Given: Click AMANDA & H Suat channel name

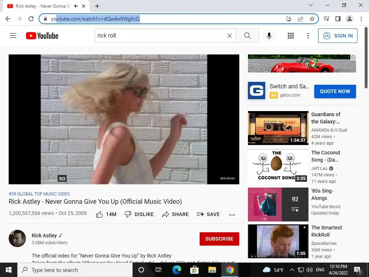Looking at the screenshot, I should point(329,130).
